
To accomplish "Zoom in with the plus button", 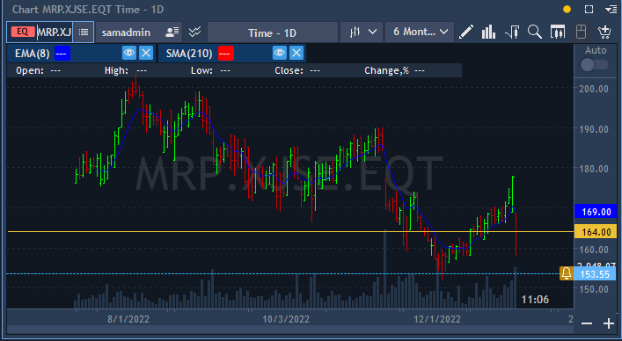I will click(609, 323).
